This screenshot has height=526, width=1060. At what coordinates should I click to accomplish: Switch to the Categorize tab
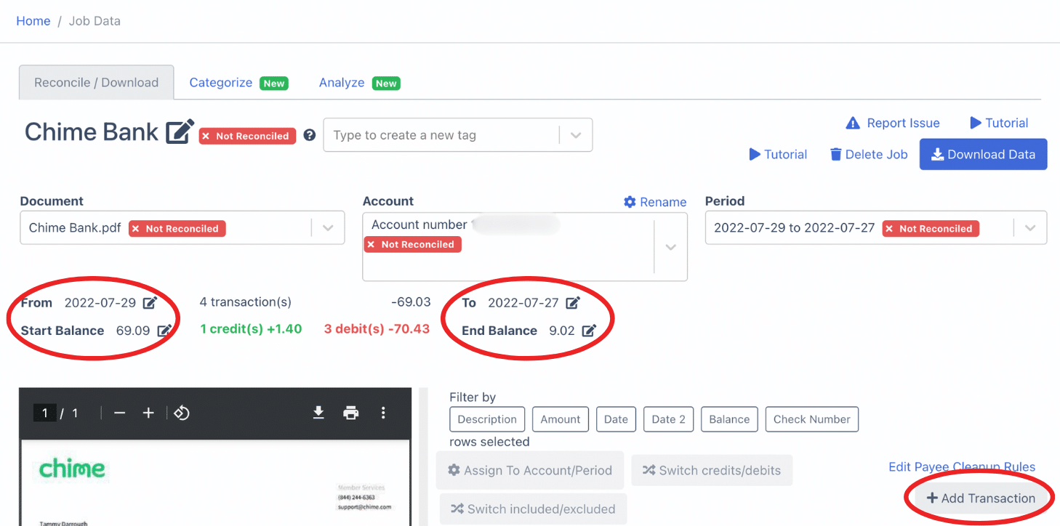220,82
